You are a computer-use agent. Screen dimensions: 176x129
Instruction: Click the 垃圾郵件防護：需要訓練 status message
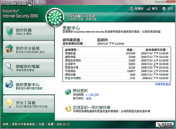pos(82,19)
